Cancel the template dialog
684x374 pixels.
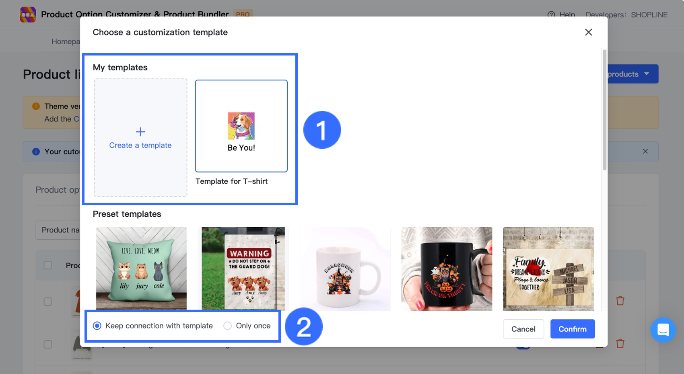pos(523,329)
